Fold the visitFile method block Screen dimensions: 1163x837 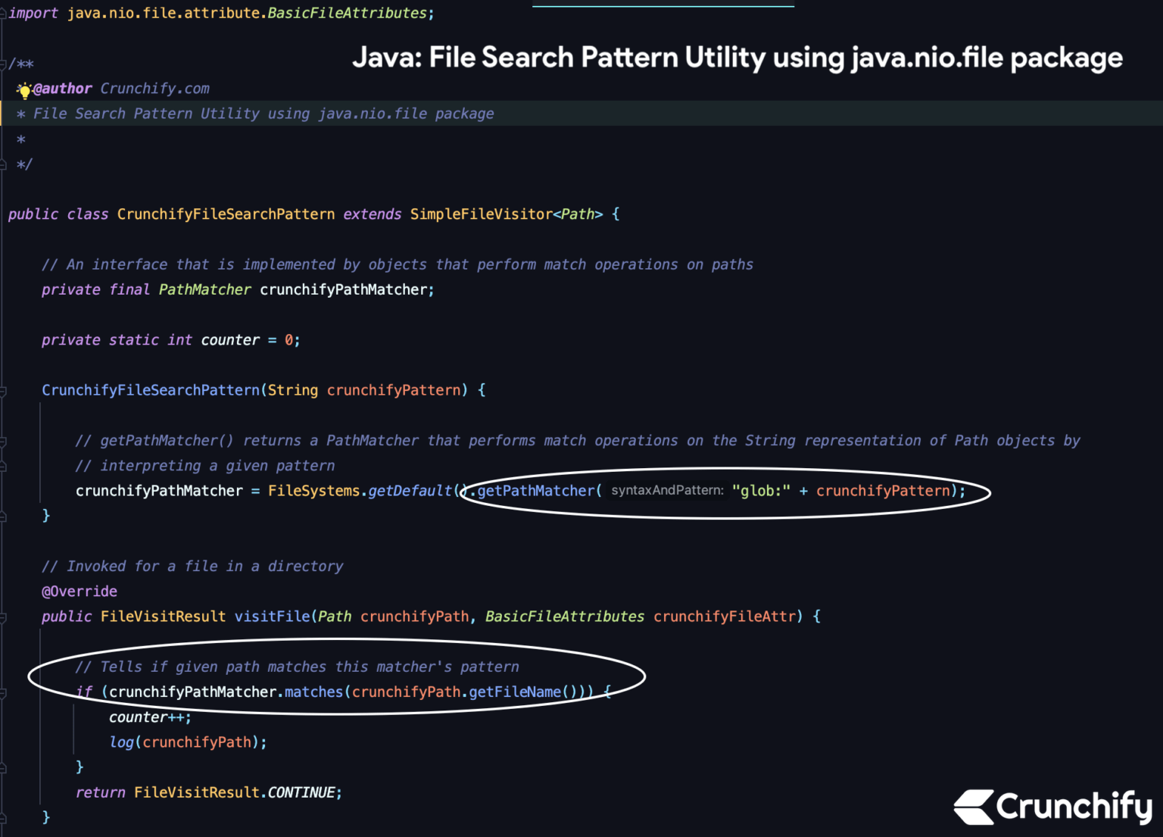pyautogui.click(x=4, y=616)
